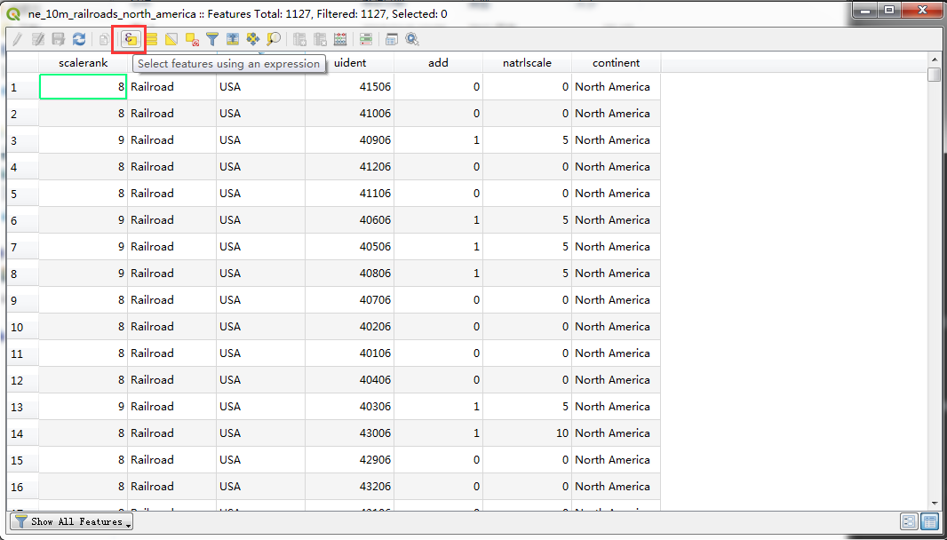Click natrlscale value 5 in row 3
Screen dimensions: 947x540
point(527,140)
